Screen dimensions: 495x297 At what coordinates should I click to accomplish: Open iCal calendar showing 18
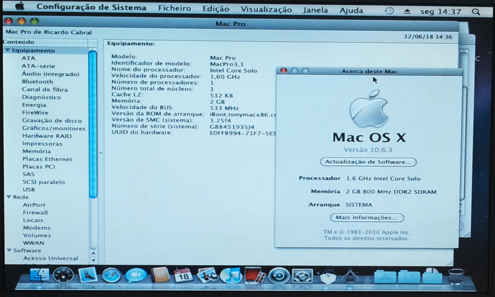pyautogui.click(x=183, y=275)
